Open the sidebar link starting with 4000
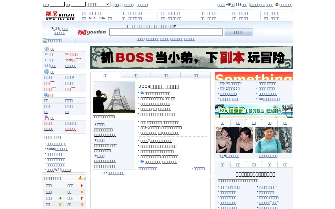335x209 pixels. (x=57, y=149)
